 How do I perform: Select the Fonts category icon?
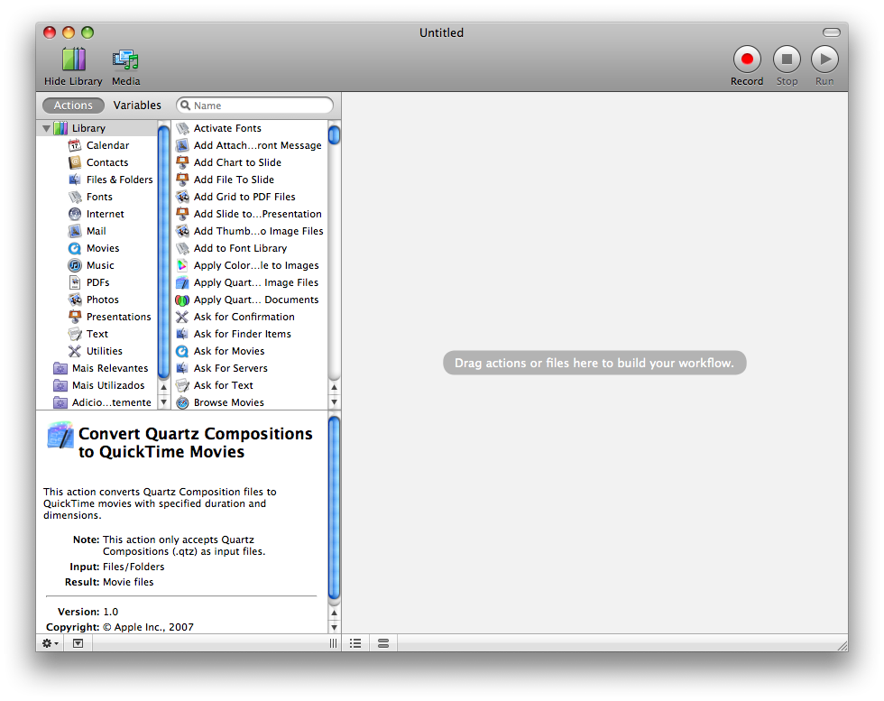click(x=74, y=197)
